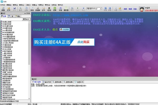
Task: Open the 工具(T) menu
Action: pyautogui.click(x=28, y=5)
